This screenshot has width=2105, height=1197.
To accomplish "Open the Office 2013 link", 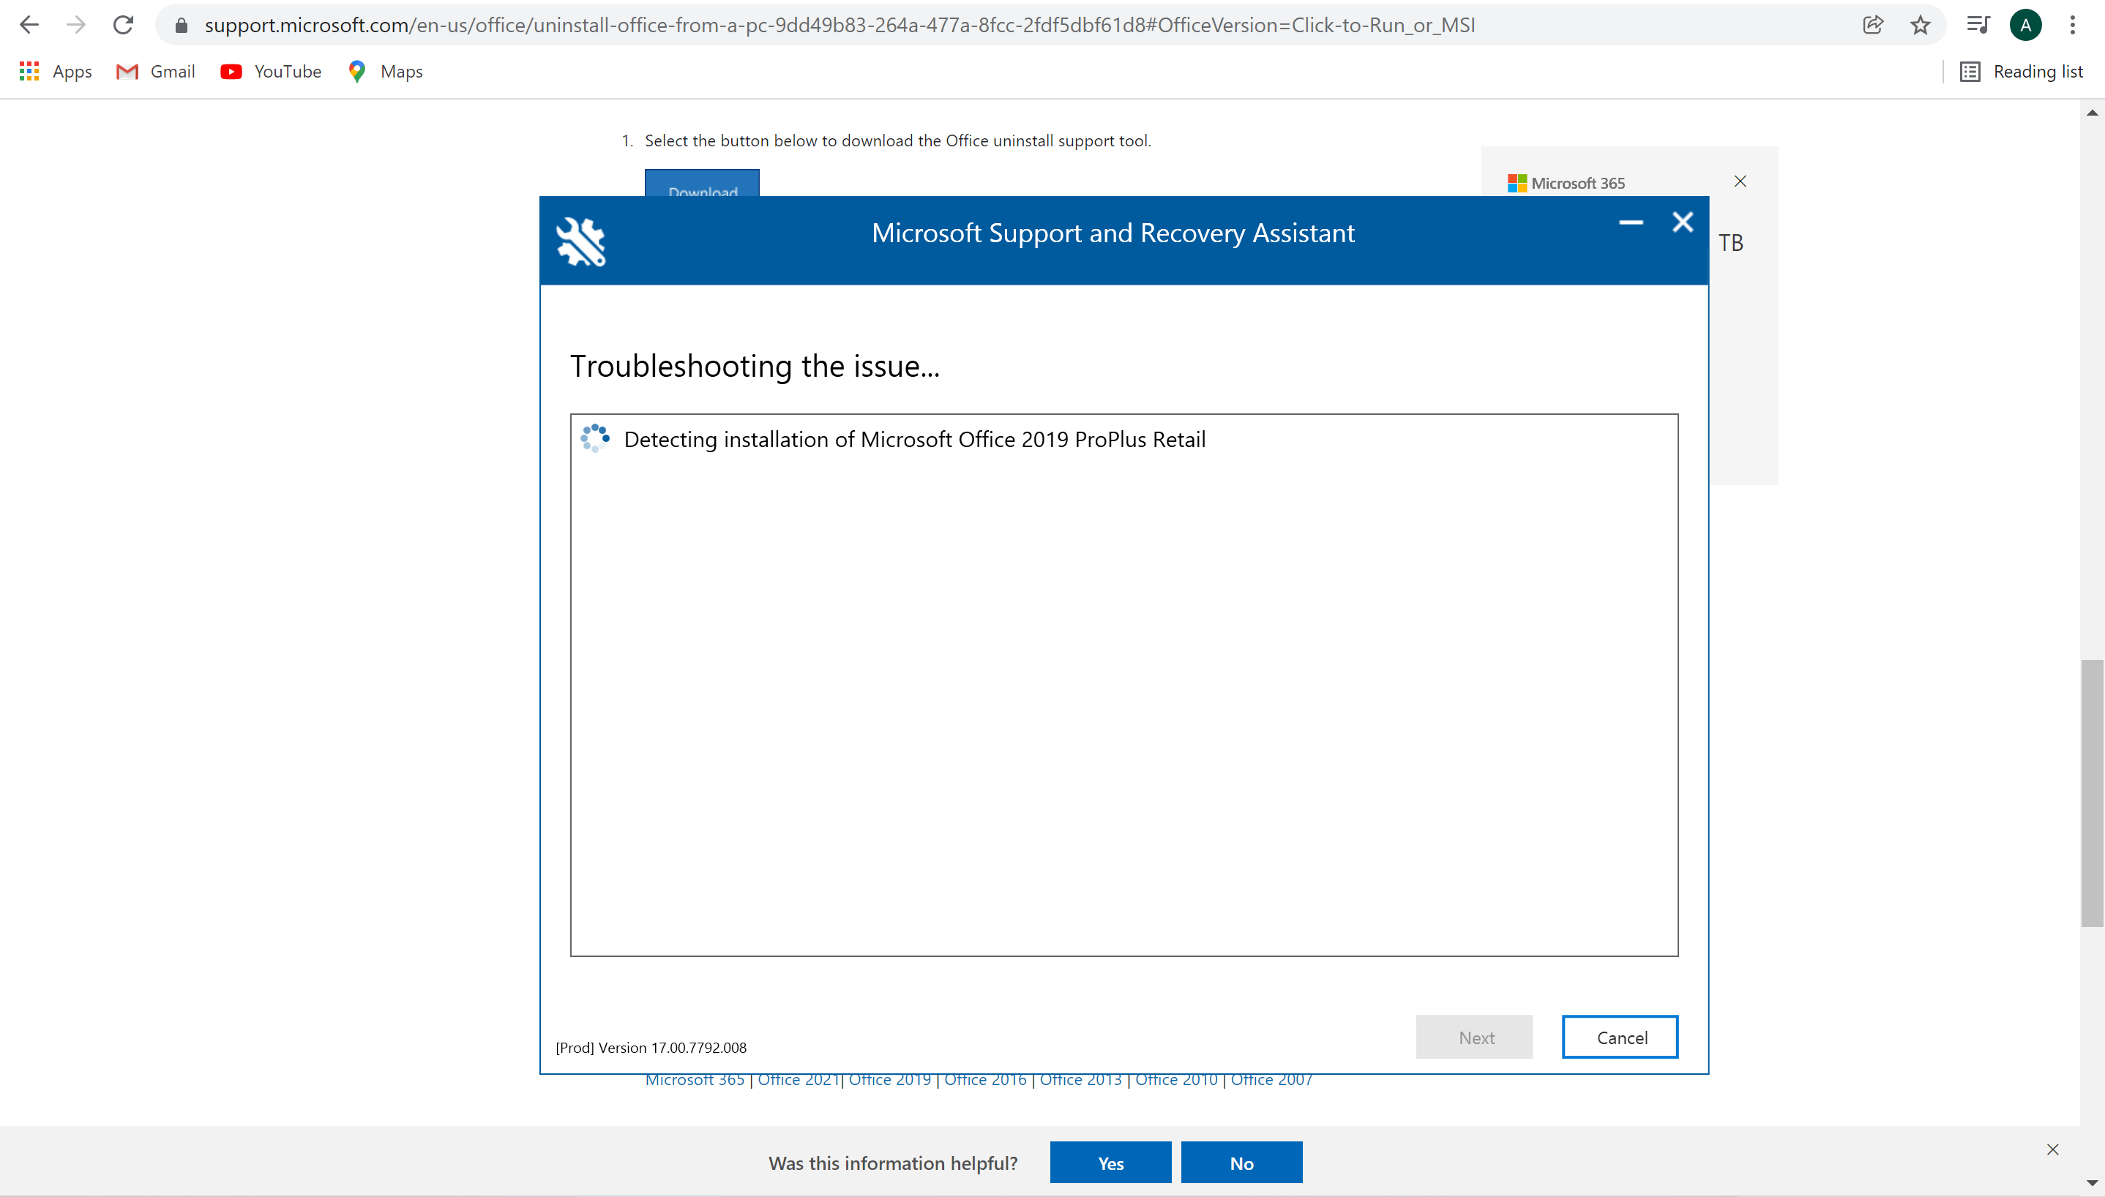I will 1080,1080.
